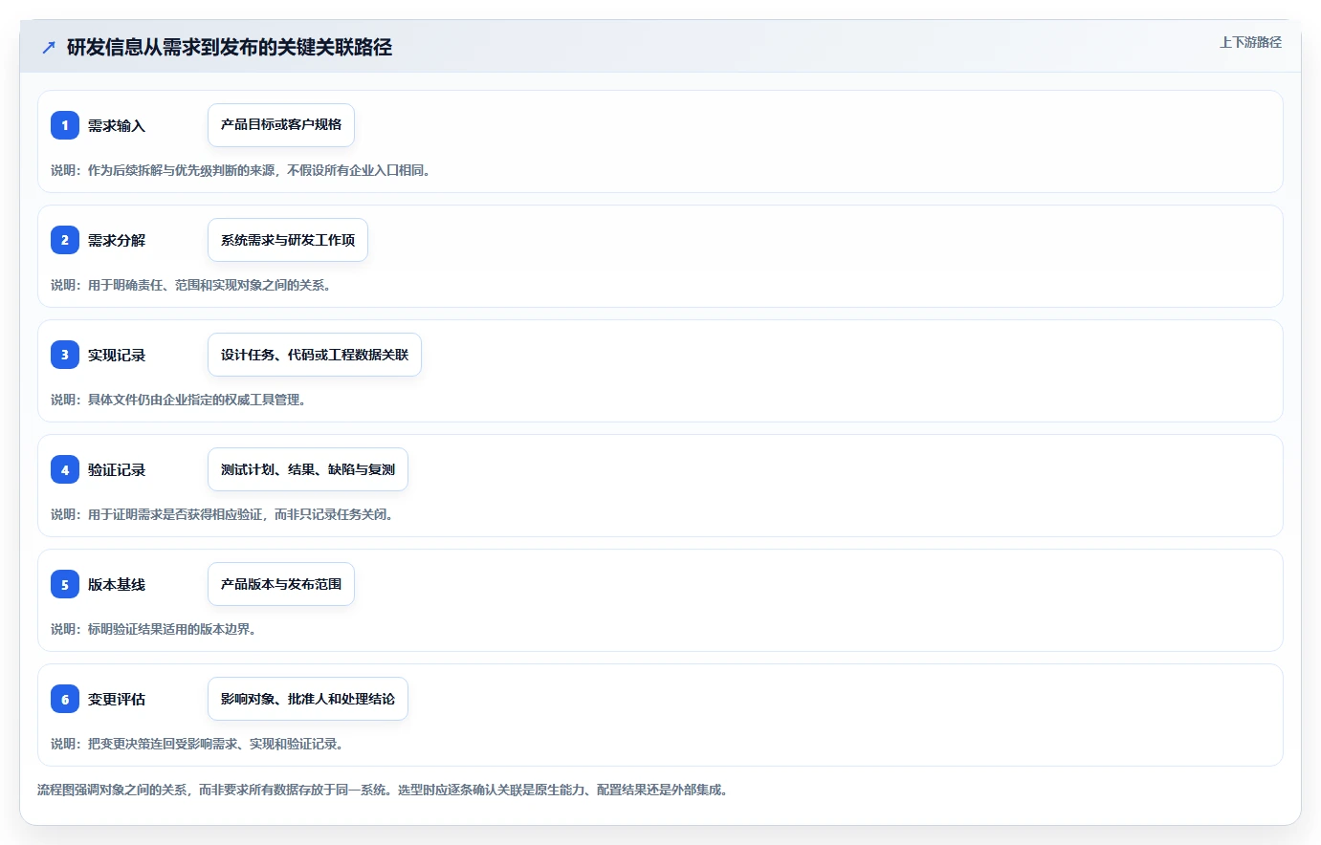Click the 实现记录 step title
Viewport: 1321px width, 845px height.
point(117,355)
